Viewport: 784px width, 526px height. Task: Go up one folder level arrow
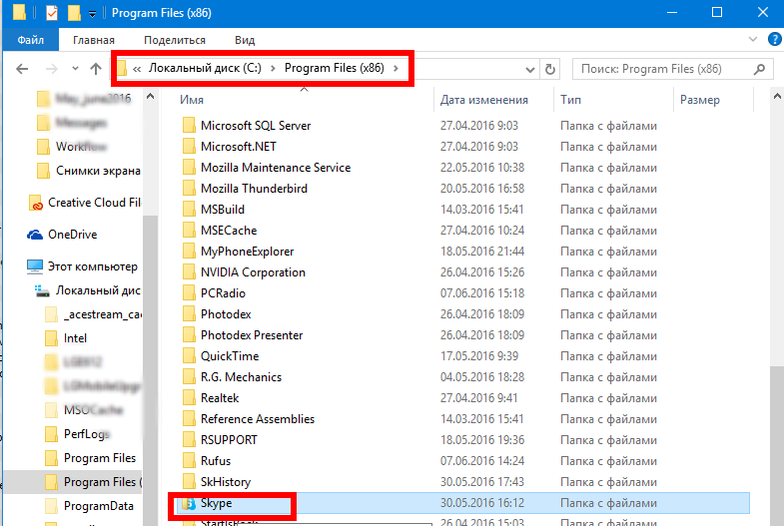tap(96, 69)
